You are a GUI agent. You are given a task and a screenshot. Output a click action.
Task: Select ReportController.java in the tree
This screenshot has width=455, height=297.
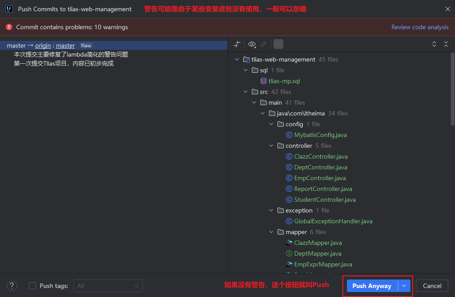(323, 189)
